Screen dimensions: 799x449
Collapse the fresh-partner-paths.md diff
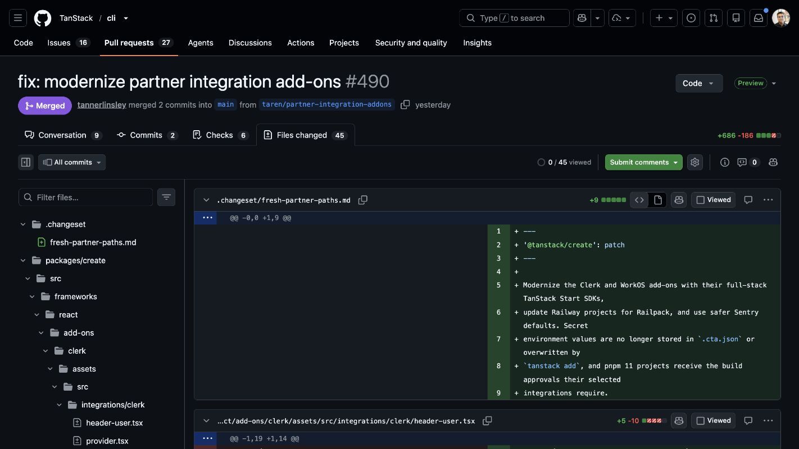tap(206, 200)
